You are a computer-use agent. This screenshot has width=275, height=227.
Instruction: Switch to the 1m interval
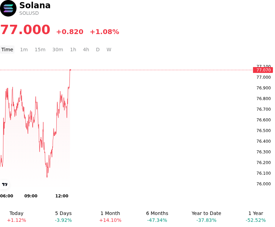pyautogui.click(x=24, y=50)
